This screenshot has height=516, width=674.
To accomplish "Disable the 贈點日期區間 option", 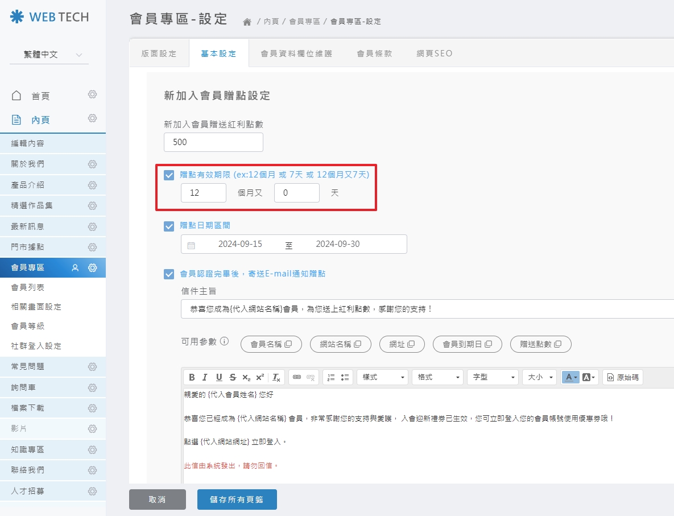I will pyautogui.click(x=169, y=226).
